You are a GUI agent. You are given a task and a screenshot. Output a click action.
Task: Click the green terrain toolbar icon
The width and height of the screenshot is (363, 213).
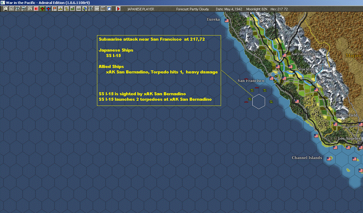(x=73, y=9)
